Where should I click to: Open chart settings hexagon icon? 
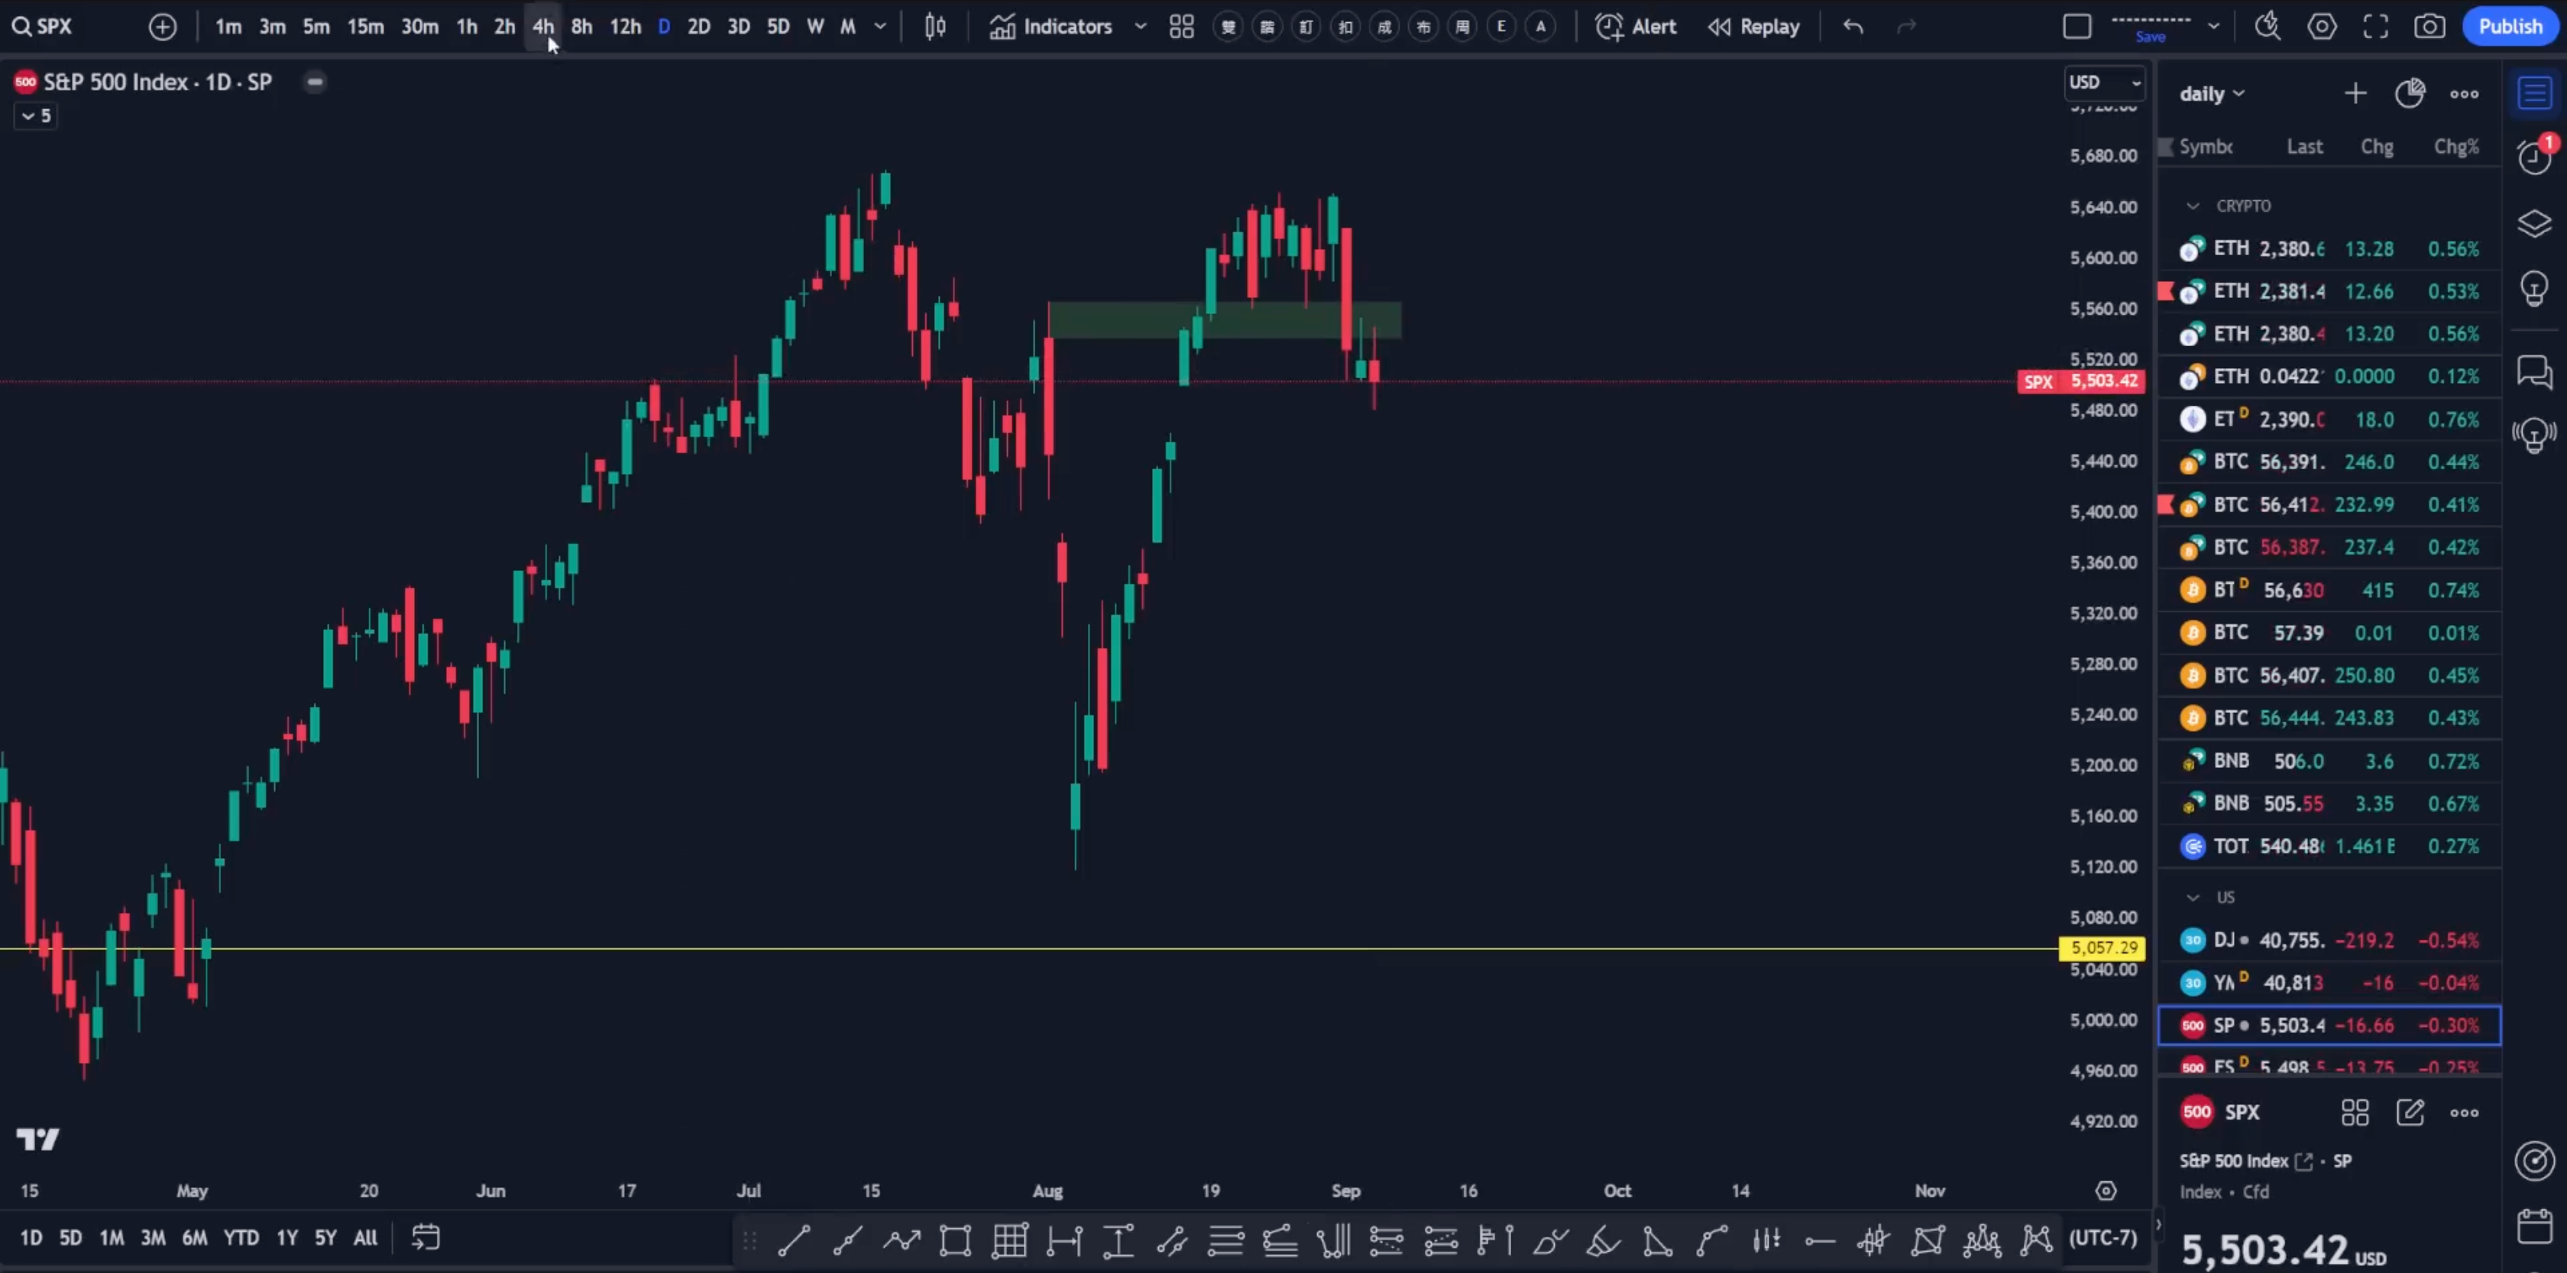tap(2322, 27)
